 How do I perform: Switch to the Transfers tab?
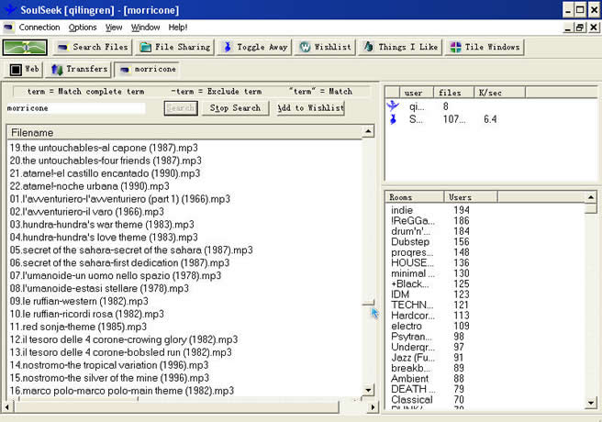(x=79, y=70)
